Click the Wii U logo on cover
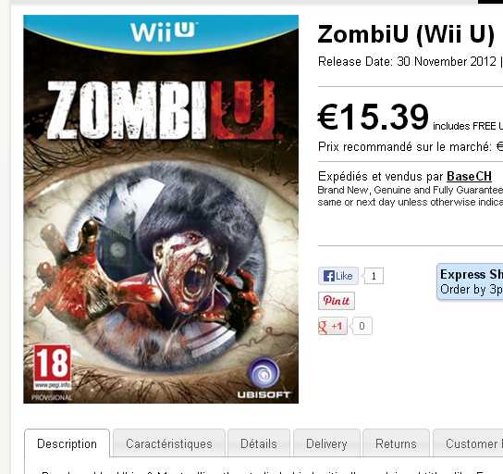This screenshot has height=474, width=503. click(163, 31)
